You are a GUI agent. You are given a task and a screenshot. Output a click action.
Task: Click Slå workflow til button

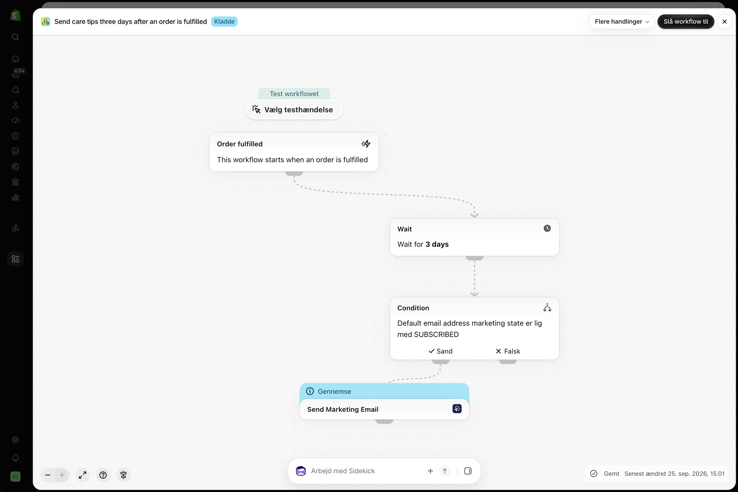pos(686,22)
